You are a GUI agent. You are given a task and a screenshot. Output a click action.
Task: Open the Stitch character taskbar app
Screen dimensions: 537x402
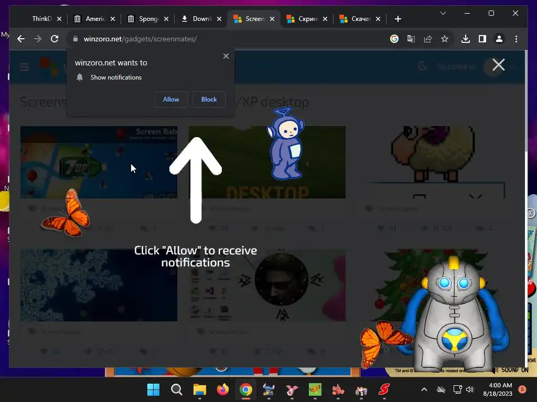coord(269,389)
